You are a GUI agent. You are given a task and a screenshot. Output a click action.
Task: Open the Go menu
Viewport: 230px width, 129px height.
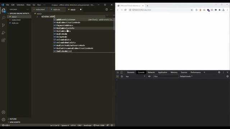[34, 5]
